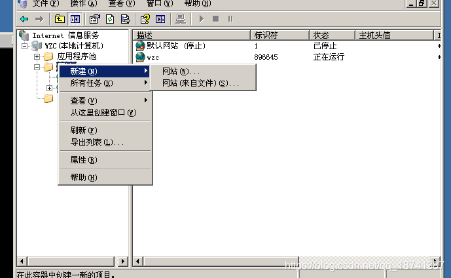
Task: Click the Connect to computer toolbar icon
Action: pos(181,19)
